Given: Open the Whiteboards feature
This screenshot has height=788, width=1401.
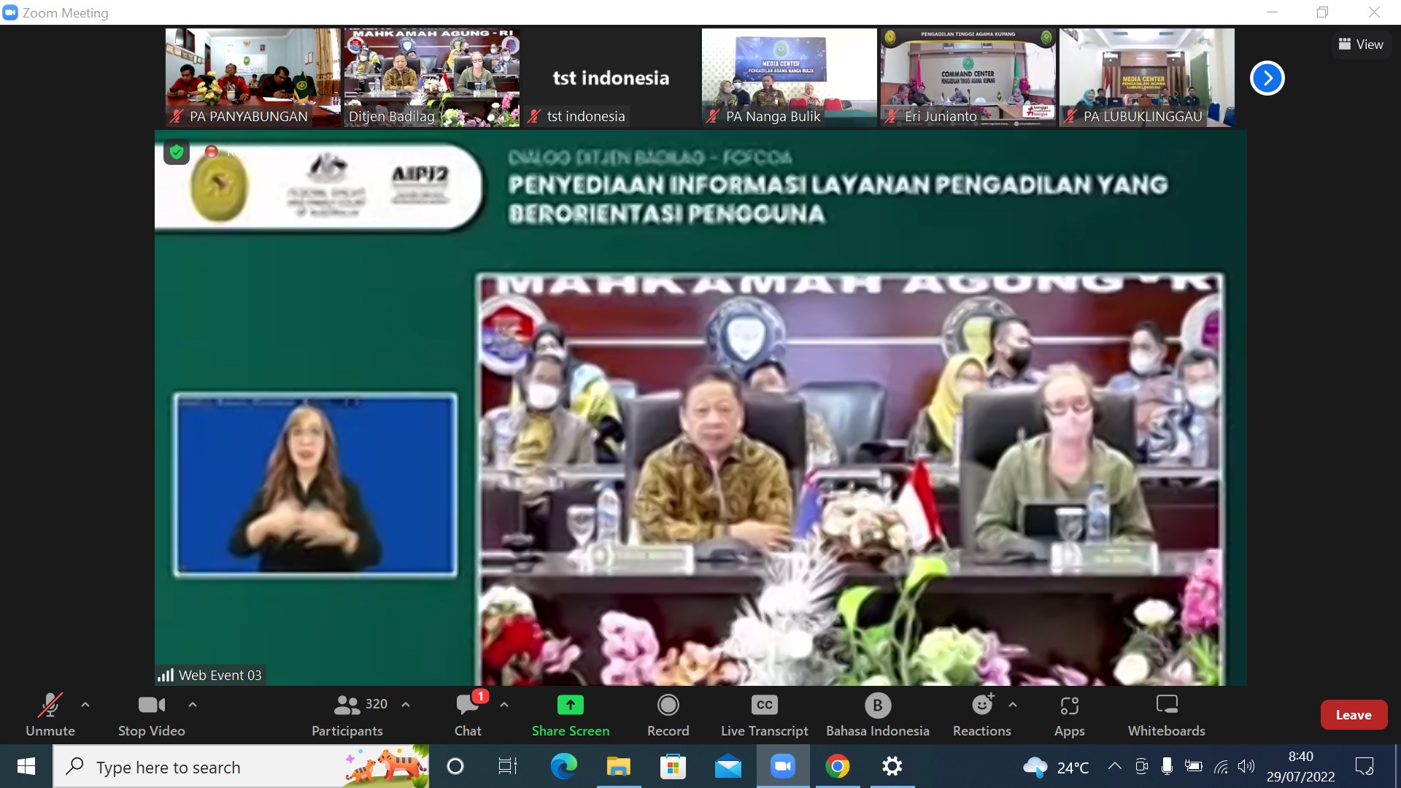Looking at the screenshot, I should [1167, 714].
